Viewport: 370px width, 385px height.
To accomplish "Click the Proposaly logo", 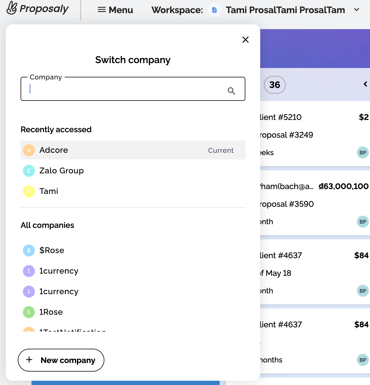I will 37,8.
